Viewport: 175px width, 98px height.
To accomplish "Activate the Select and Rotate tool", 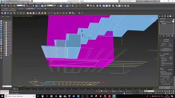I will tap(39, 6).
